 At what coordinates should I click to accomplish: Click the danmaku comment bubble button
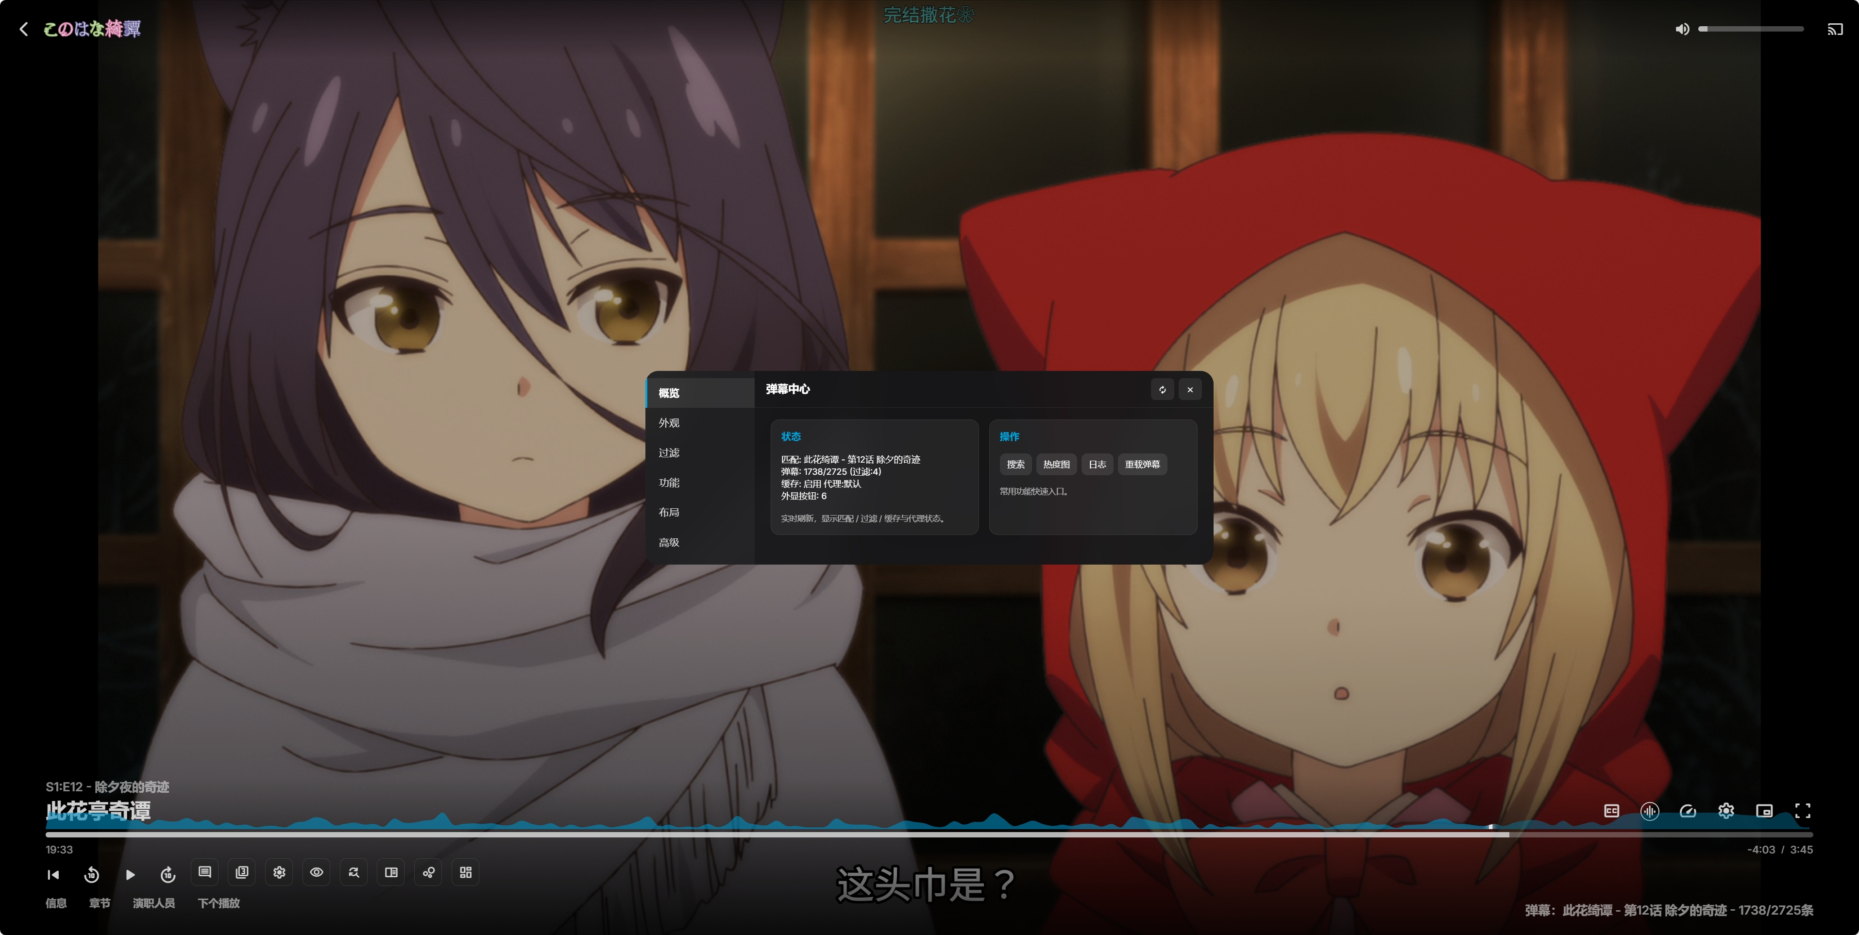205,872
